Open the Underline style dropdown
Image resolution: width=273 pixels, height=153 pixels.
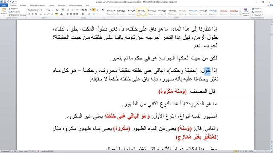(x=38, y=14)
